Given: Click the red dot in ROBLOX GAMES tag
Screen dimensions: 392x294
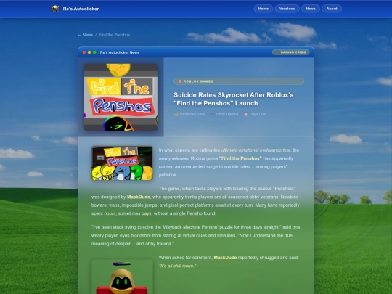Looking at the screenshot, I should [x=180, y=81].
